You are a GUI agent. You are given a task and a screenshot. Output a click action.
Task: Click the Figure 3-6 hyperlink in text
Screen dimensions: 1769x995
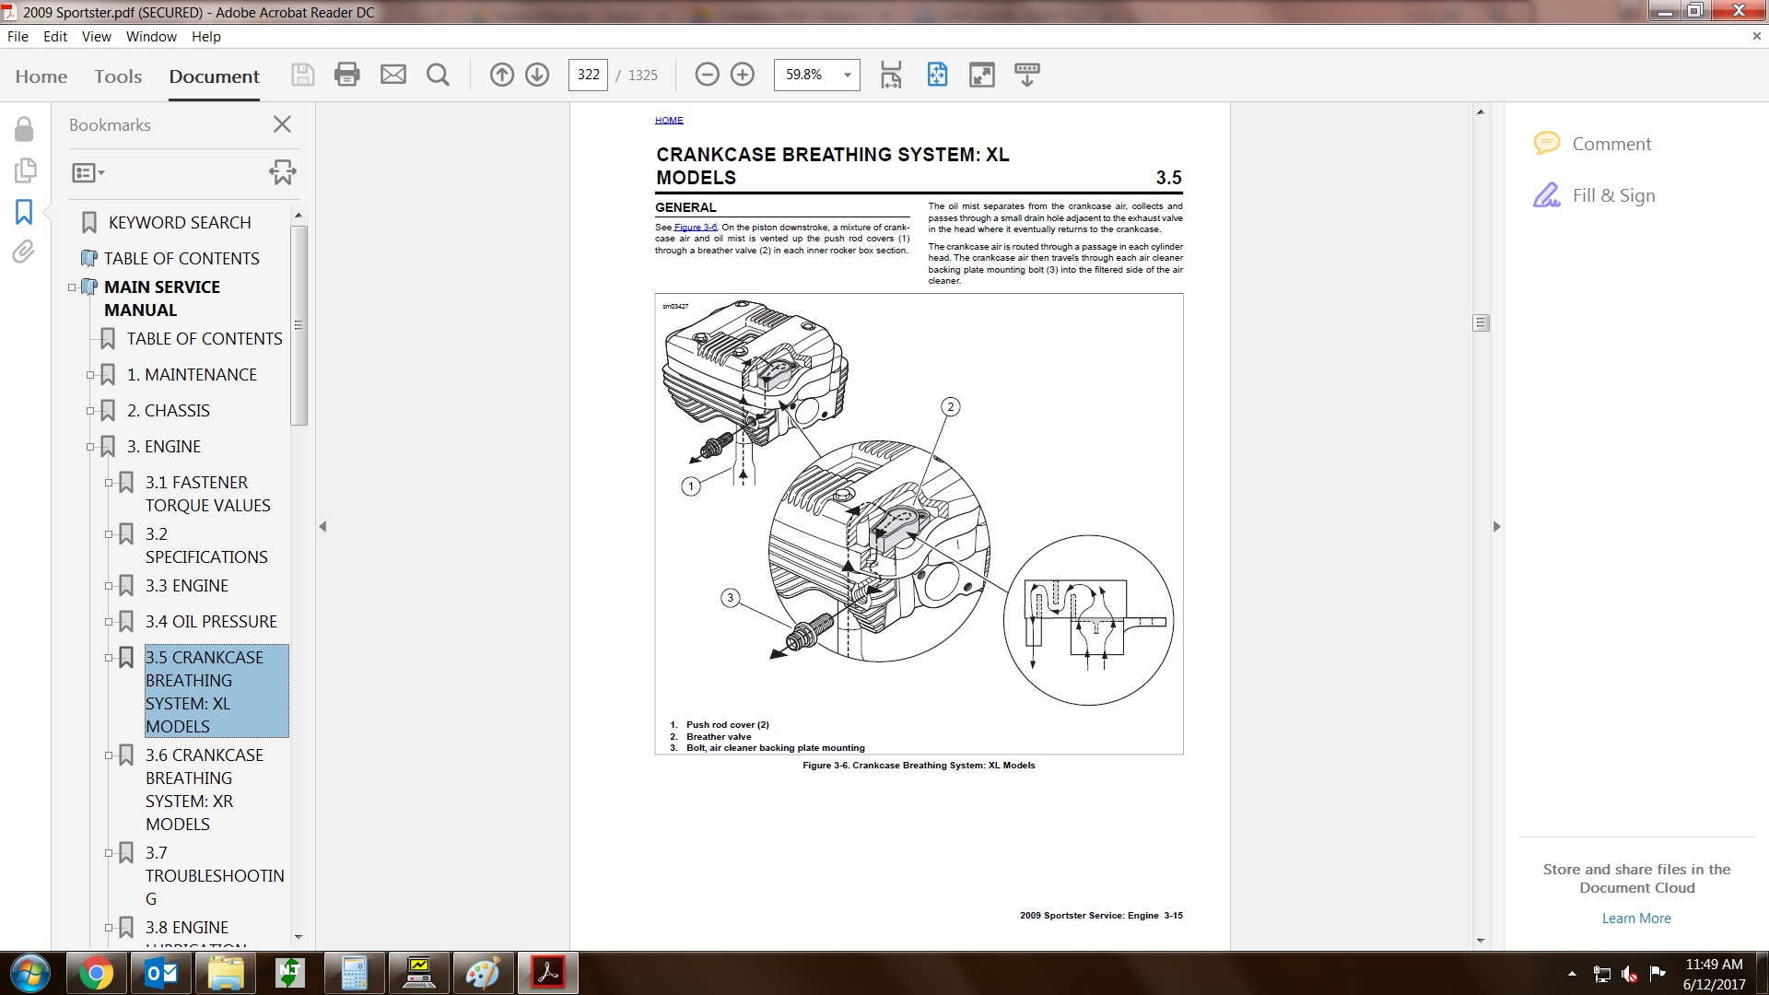click(695, 228)
